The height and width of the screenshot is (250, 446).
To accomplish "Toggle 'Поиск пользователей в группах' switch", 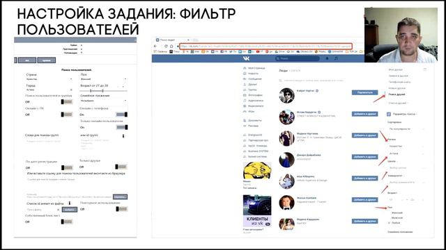I will point(67,102).
